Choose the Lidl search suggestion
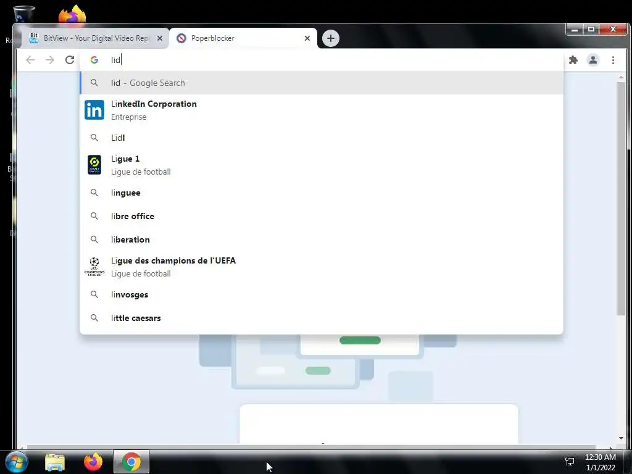 pos(321,138)
